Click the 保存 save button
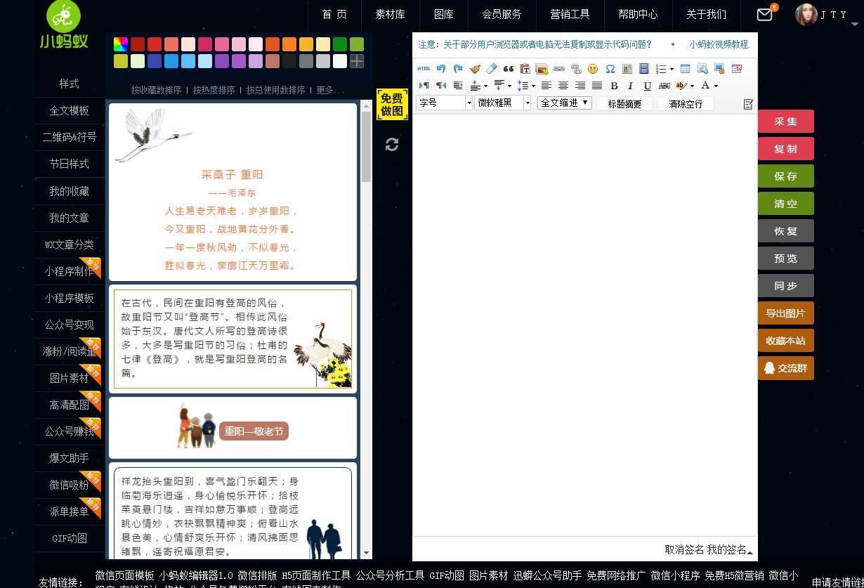The height and width of the screenshot is (588, 864). coord(785,176)
